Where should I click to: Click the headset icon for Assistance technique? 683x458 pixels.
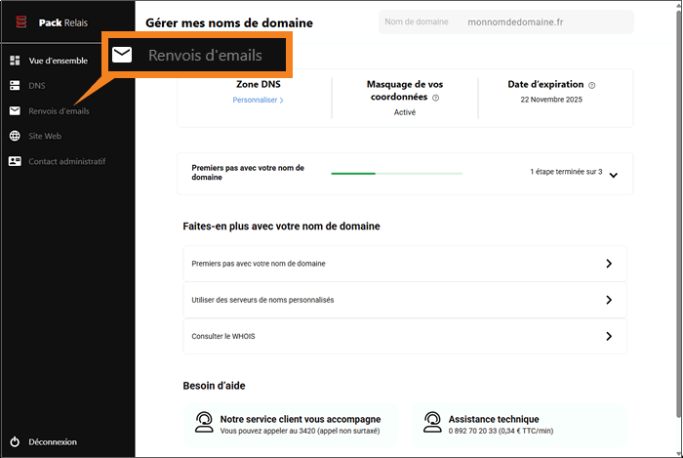pos(432,422)
